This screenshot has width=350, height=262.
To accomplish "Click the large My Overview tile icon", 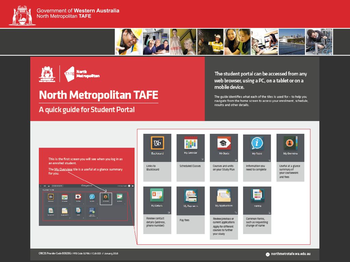I will (291, 143).
